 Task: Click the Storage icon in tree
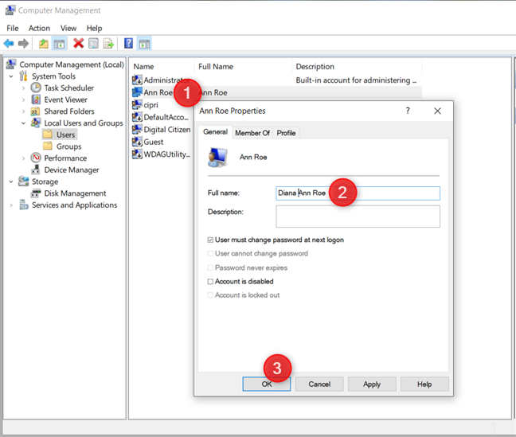pyautogui.click(x=23, y=181)
